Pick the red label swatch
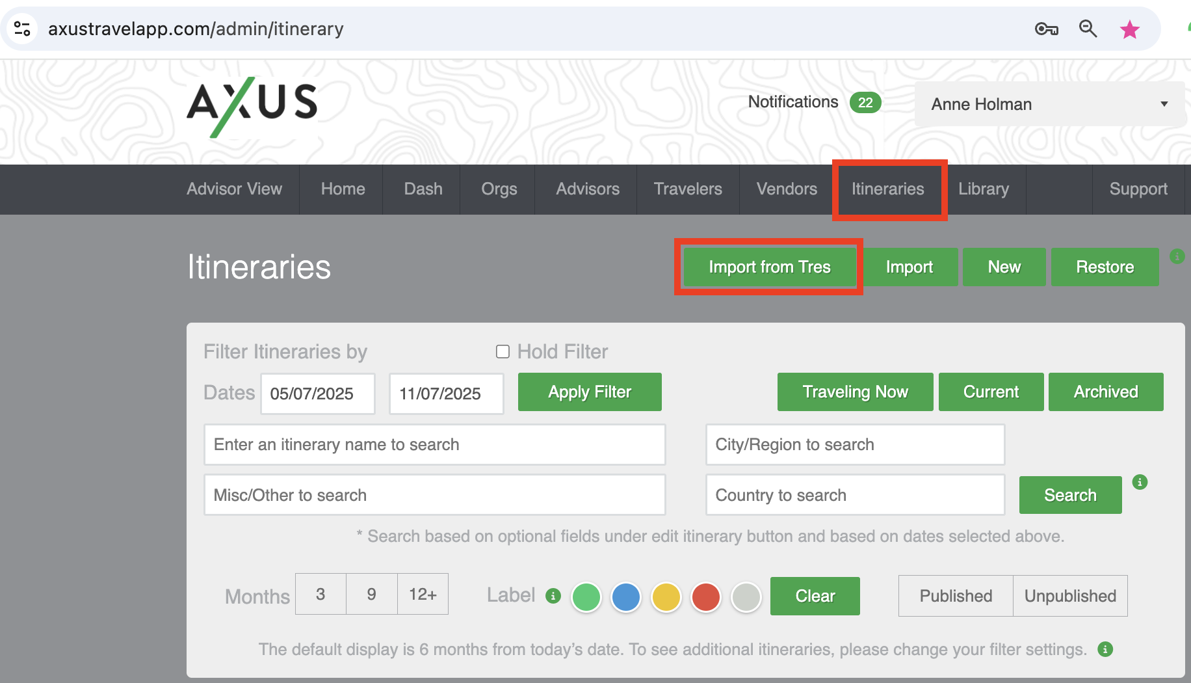 [706, 597]
